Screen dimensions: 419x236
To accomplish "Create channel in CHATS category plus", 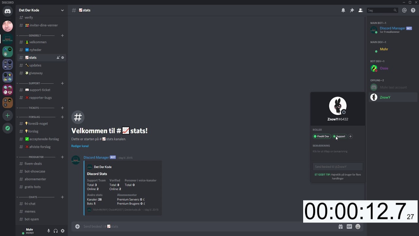I will point(62,197).
